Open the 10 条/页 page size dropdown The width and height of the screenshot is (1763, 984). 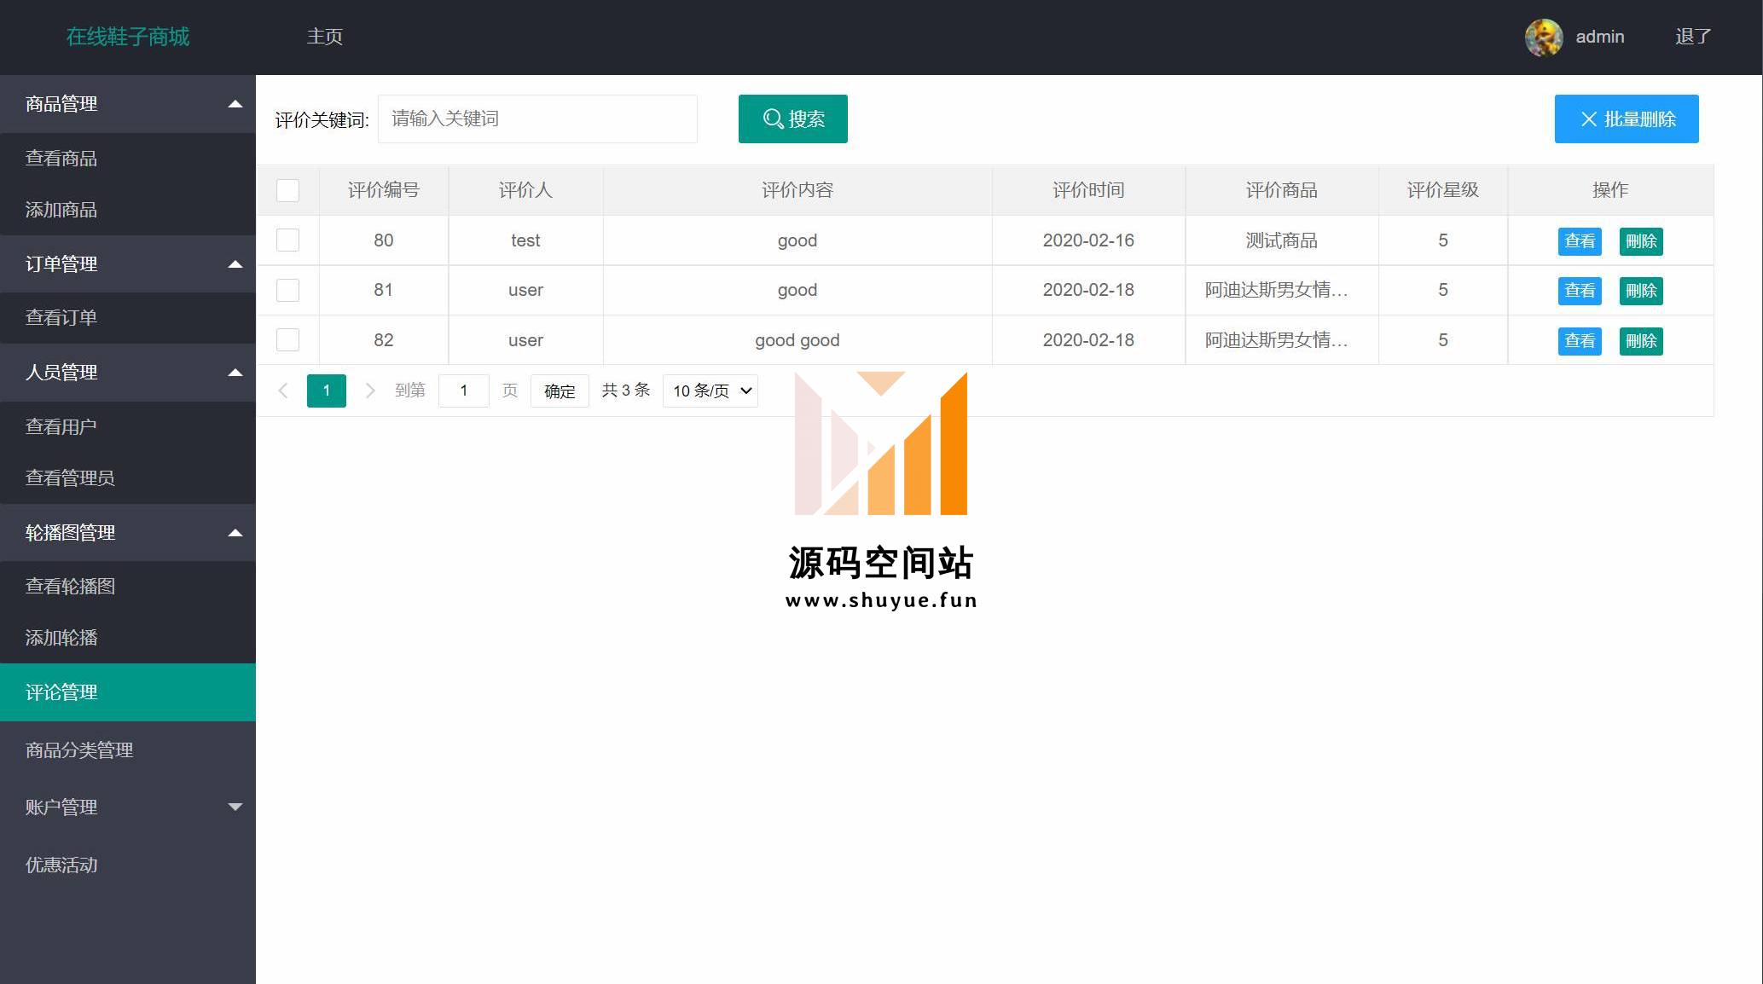click(710, 391)
